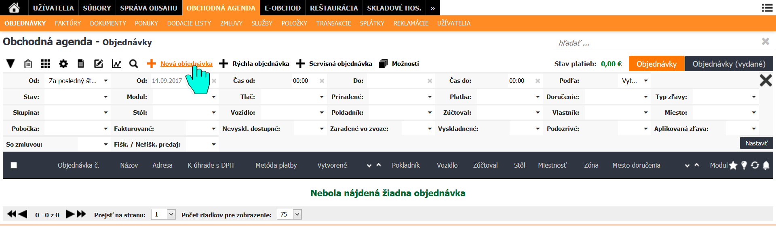Click the Nastaviť button
The width and height of the screenshot is (776, 227).
pos(756,143)
